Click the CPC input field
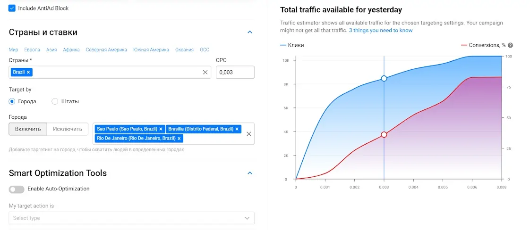Viewport: 530px width, 230px height. pos(235,72)
